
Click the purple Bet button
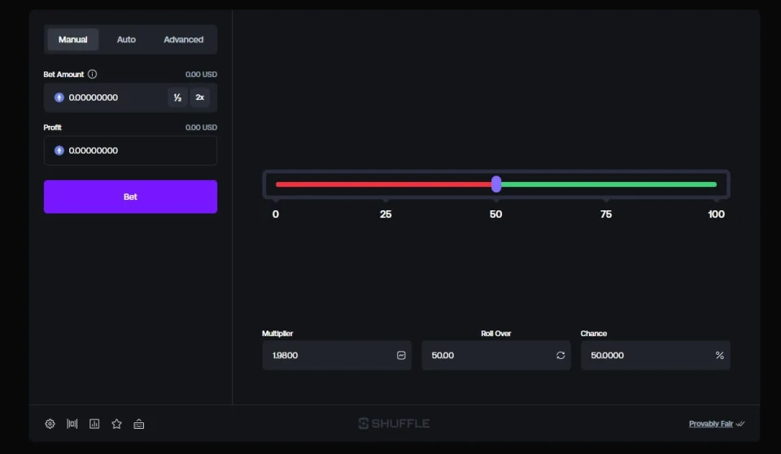pyautogui.click(x=130, y=197)
